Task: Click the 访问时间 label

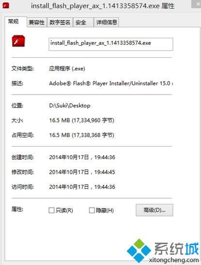Action: click(23, 187)
